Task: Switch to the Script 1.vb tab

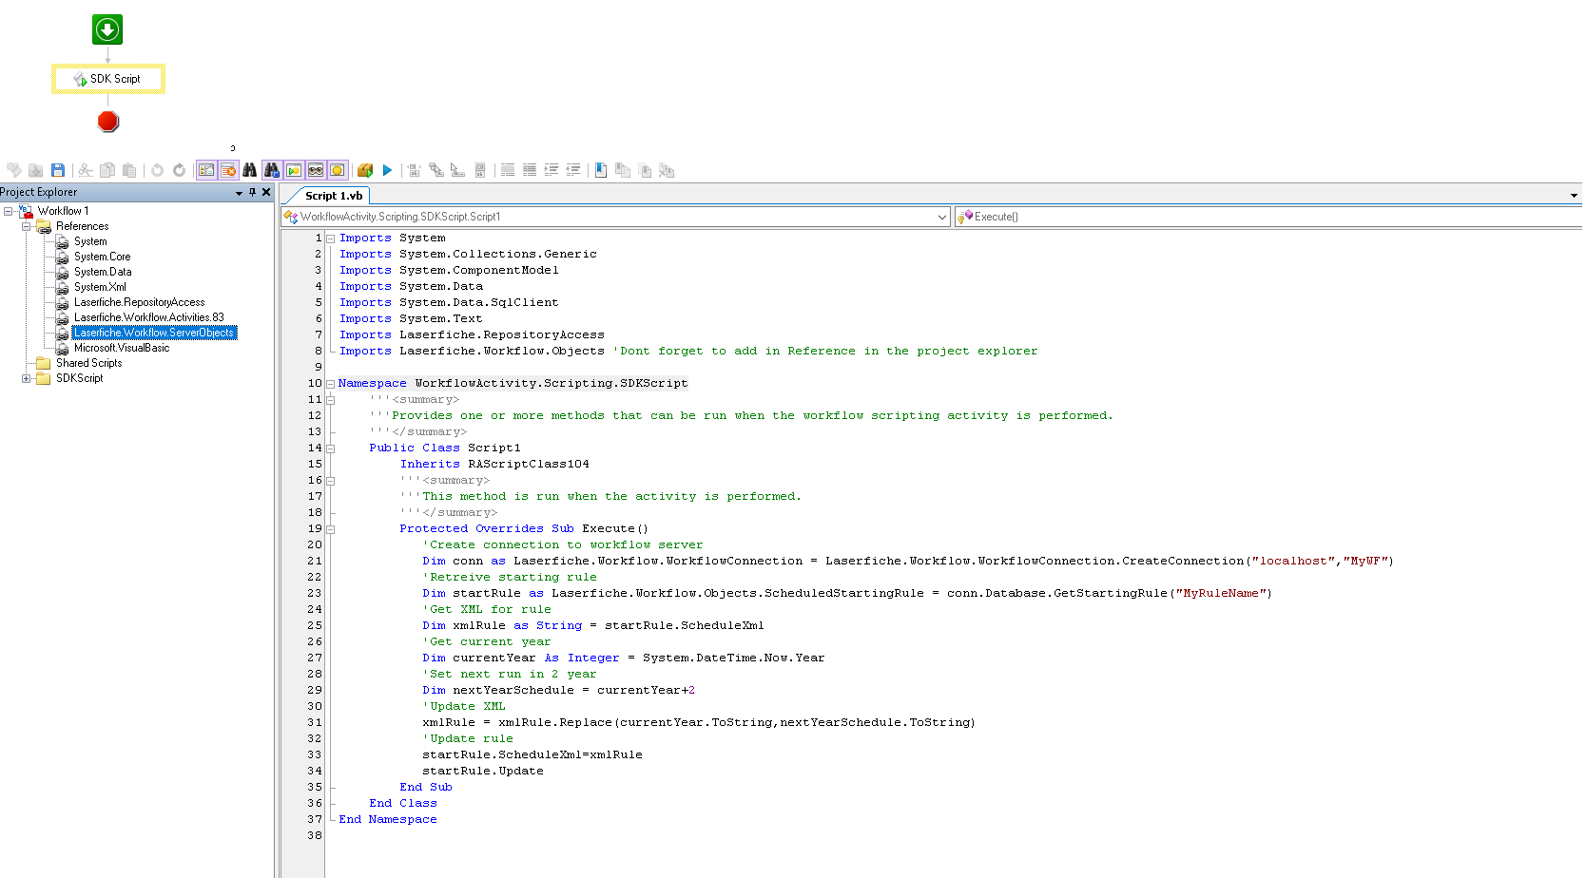Action: tap(334, 196)
